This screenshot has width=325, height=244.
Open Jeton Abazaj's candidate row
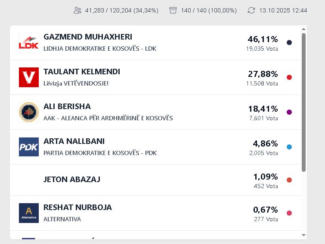point(72,180)
